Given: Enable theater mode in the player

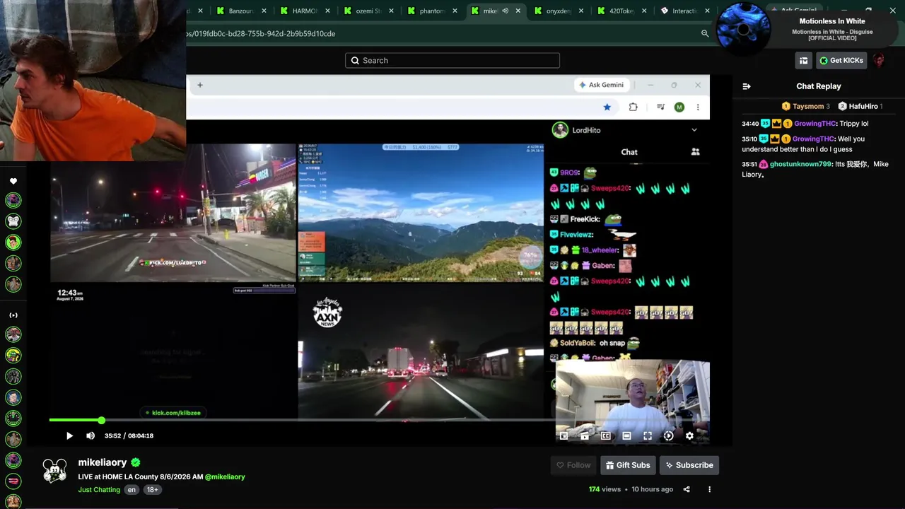Looking at the screenshot, I should tap(626, 436).
